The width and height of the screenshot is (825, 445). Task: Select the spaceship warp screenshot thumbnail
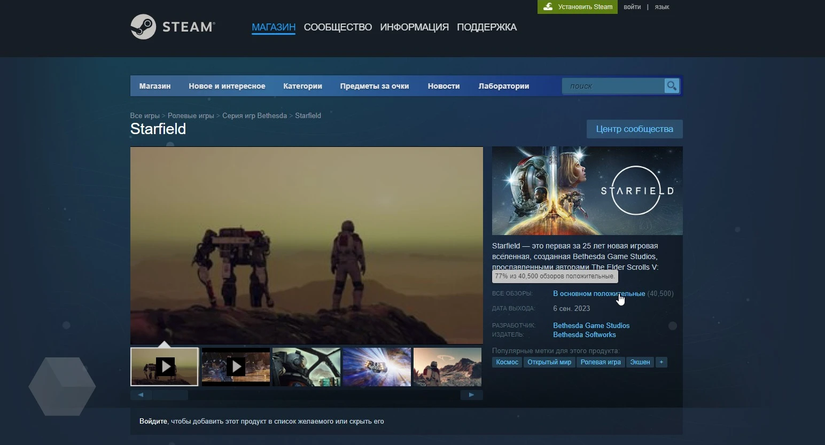click(x=377, y=367)
